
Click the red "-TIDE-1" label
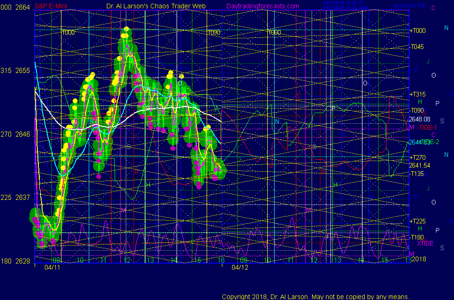click(427, 127)
